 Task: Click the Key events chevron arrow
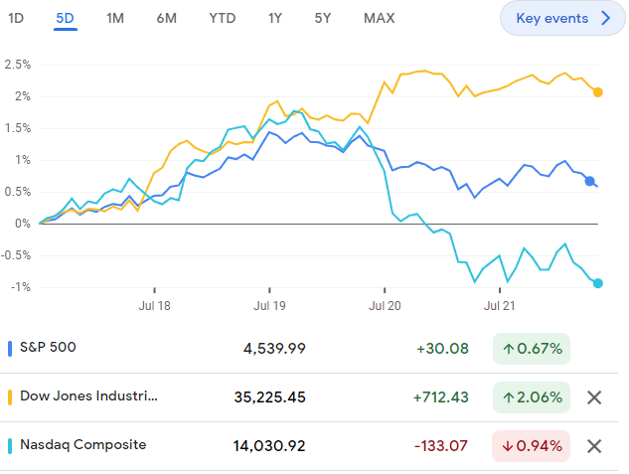(x=606, y=18)
